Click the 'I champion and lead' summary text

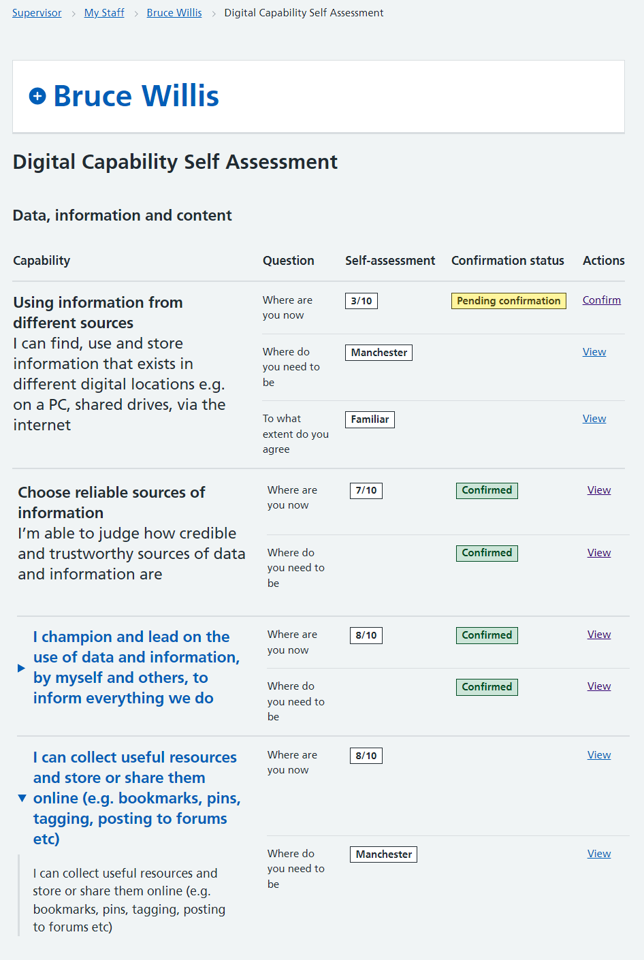pos(136,667)
